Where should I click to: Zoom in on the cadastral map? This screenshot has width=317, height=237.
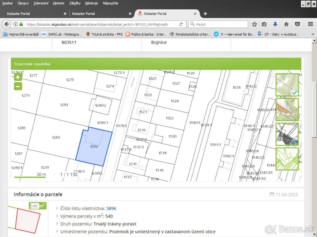coord(18,77)
